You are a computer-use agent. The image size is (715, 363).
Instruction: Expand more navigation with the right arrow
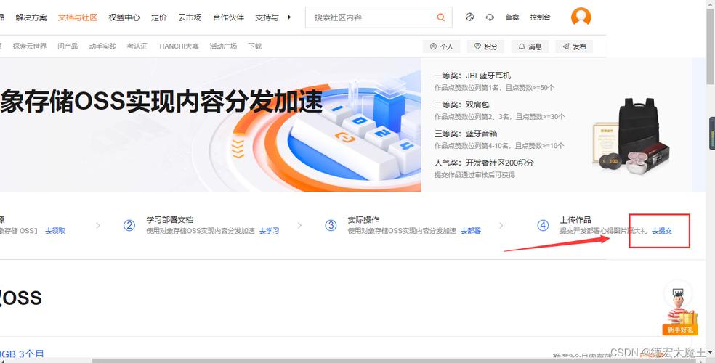[x=289, y=17]
